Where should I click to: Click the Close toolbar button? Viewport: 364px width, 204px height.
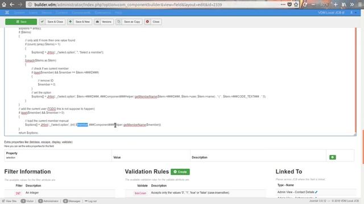(153, 22)
